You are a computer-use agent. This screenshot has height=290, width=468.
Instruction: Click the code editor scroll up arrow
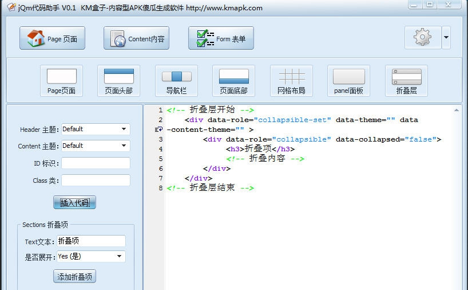pos(457,110)
